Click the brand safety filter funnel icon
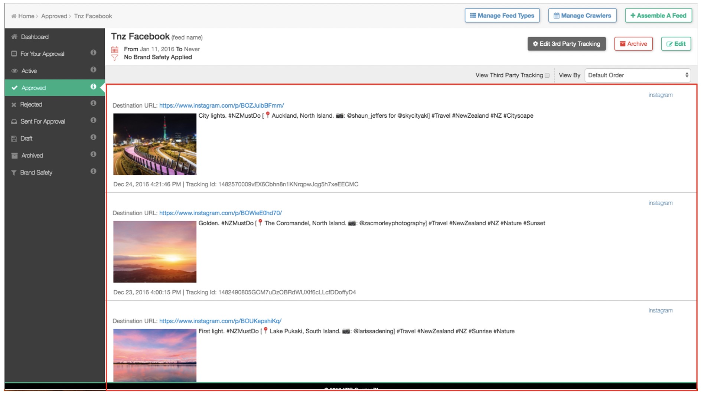 pyautogui.click(x=115, y=58)
